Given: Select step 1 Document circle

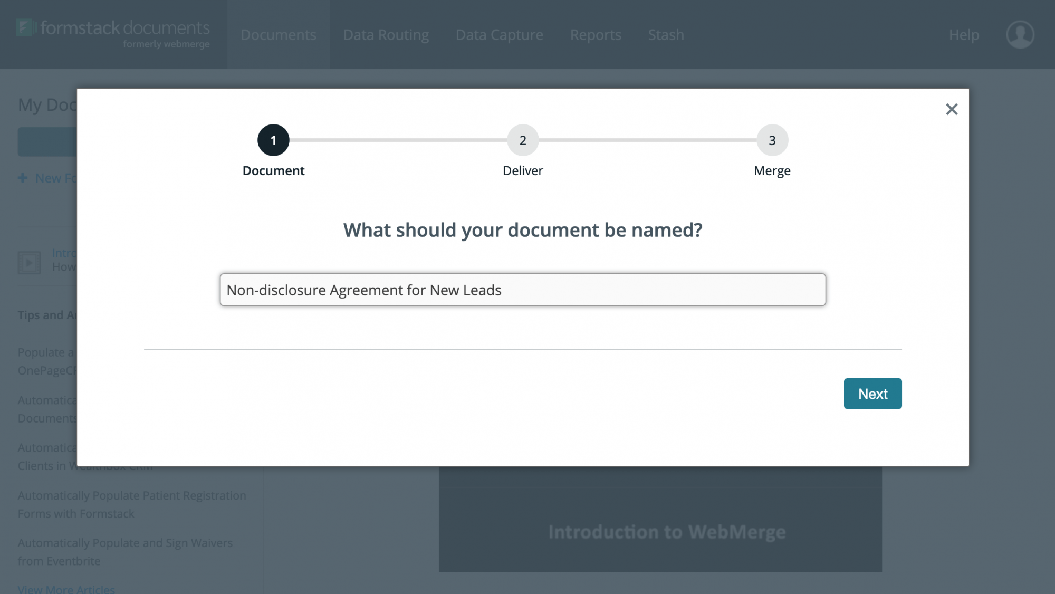Looking at the screenshot, I should 273,140.
